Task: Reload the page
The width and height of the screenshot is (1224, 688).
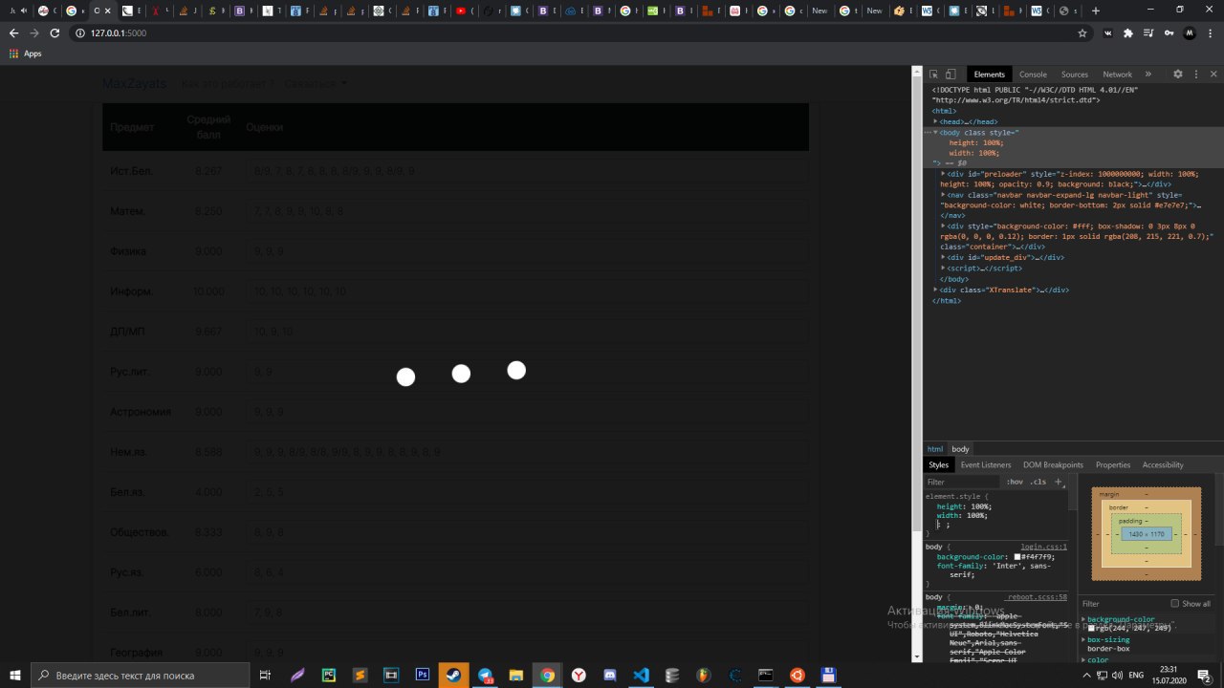Action: click(x=55, y=32)
